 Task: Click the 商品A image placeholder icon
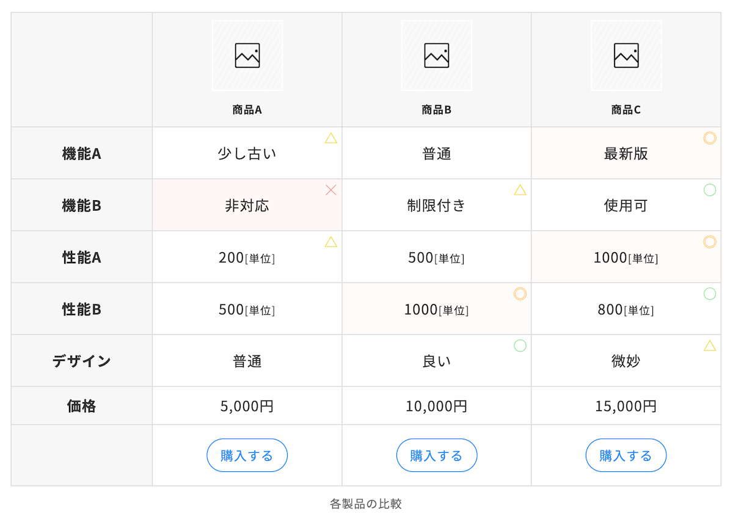(x=247, y=56)
